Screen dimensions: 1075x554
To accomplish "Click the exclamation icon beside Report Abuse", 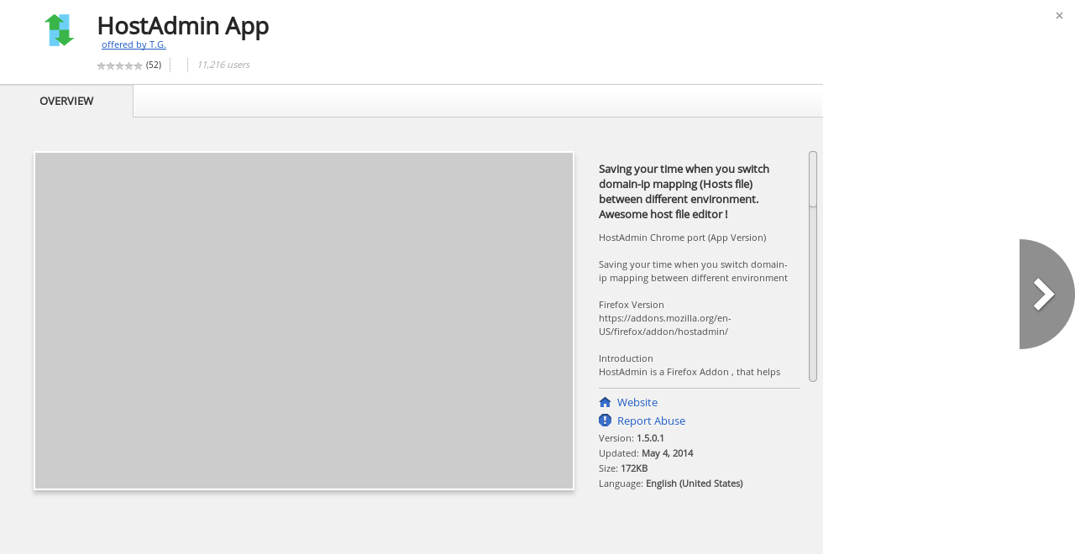I will tap(605, 420).
